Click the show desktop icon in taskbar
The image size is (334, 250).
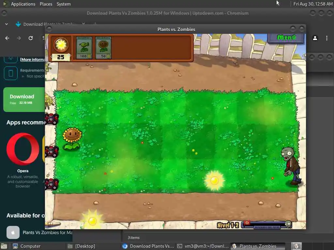click(x=4, y=246)
